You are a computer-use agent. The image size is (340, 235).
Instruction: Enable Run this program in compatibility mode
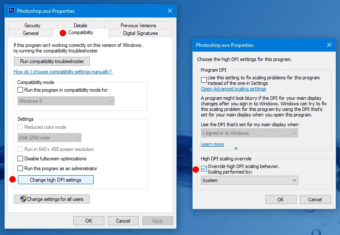click(20, 90)
